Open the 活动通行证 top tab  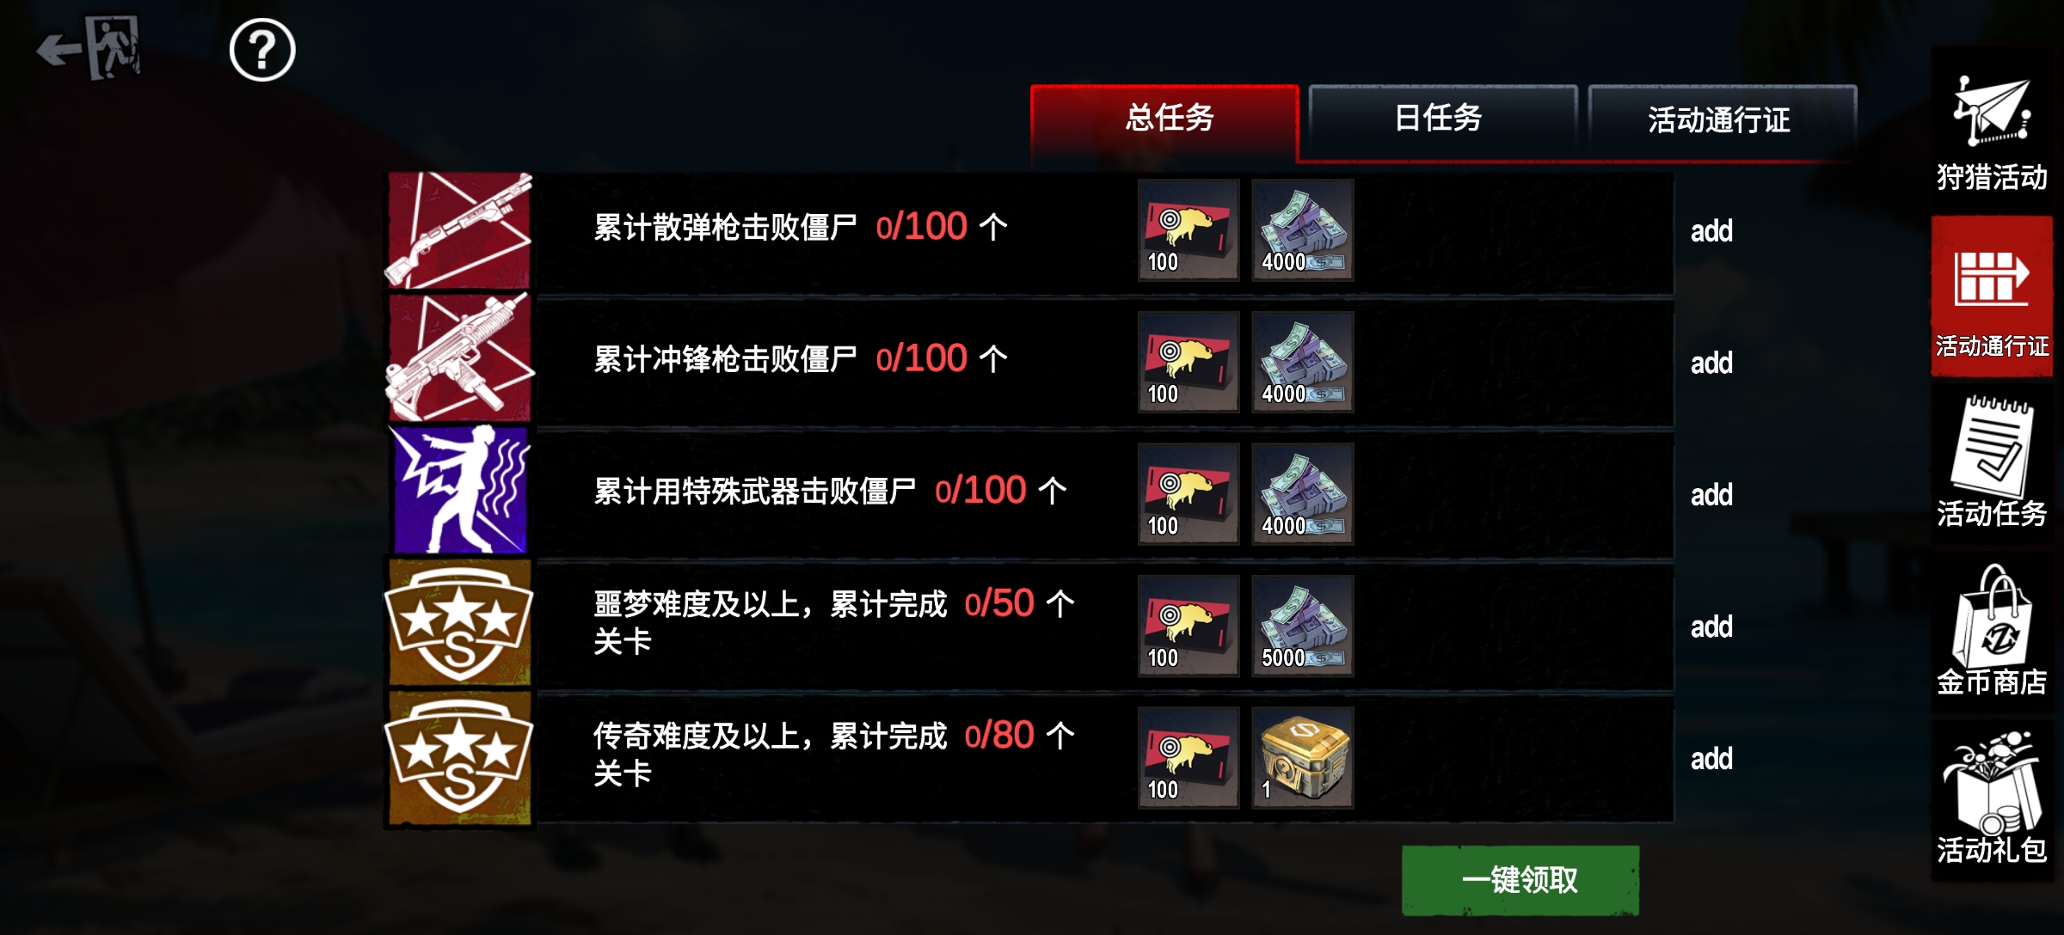pos(1722,119)
